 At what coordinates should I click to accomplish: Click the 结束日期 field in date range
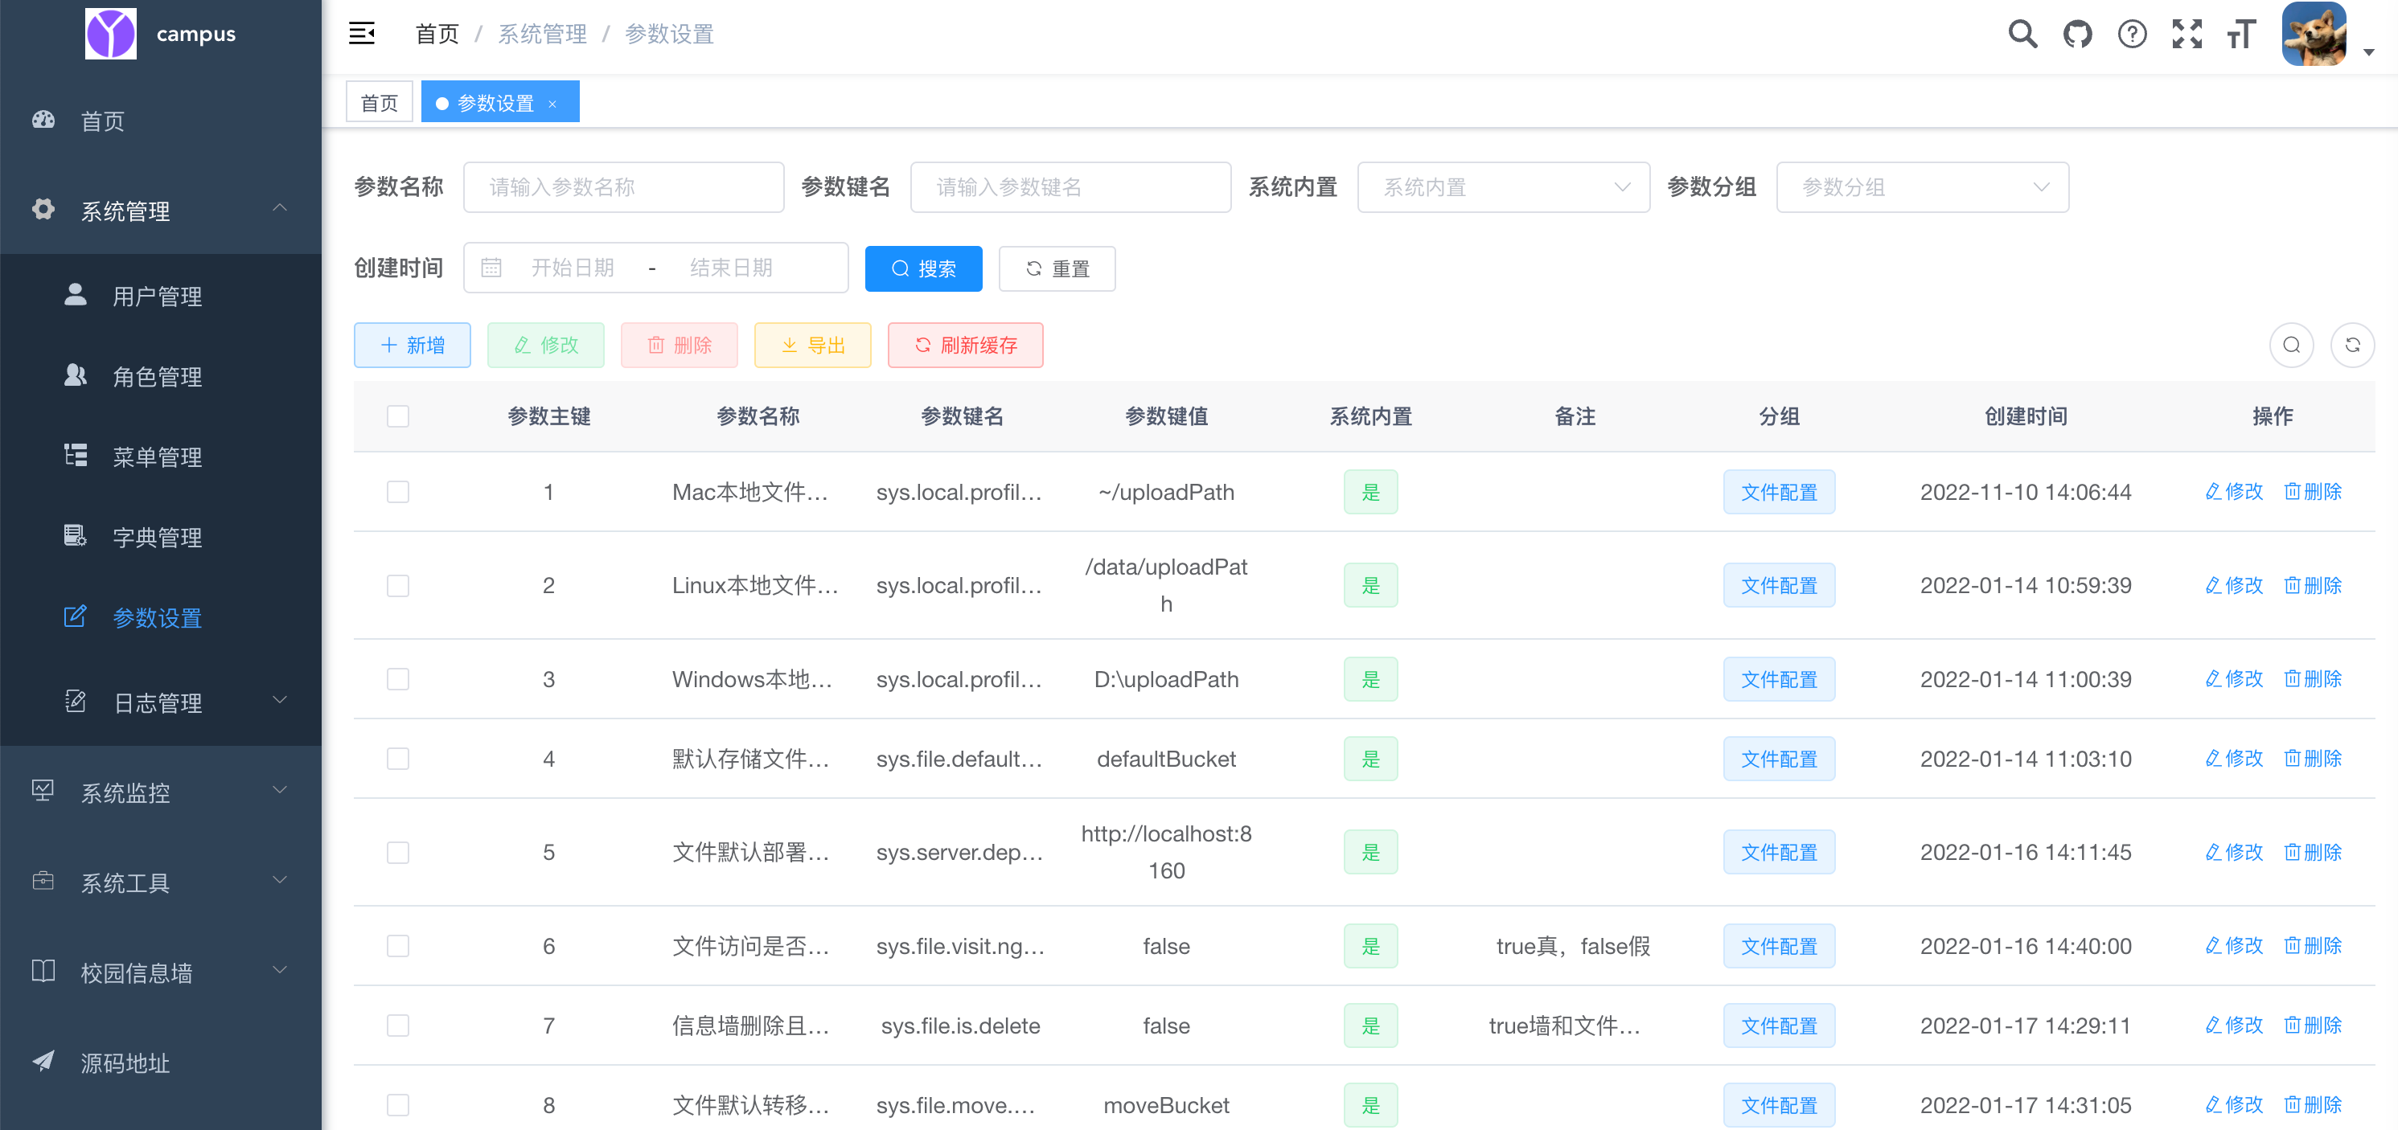pyautogui.click(x=731, y=268)
